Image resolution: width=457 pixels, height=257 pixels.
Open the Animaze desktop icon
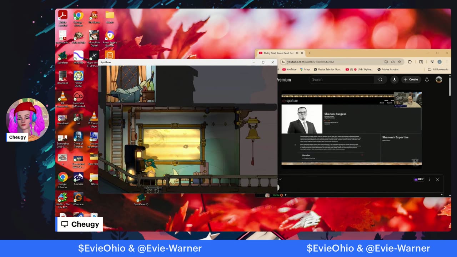(x=79, y=179)
